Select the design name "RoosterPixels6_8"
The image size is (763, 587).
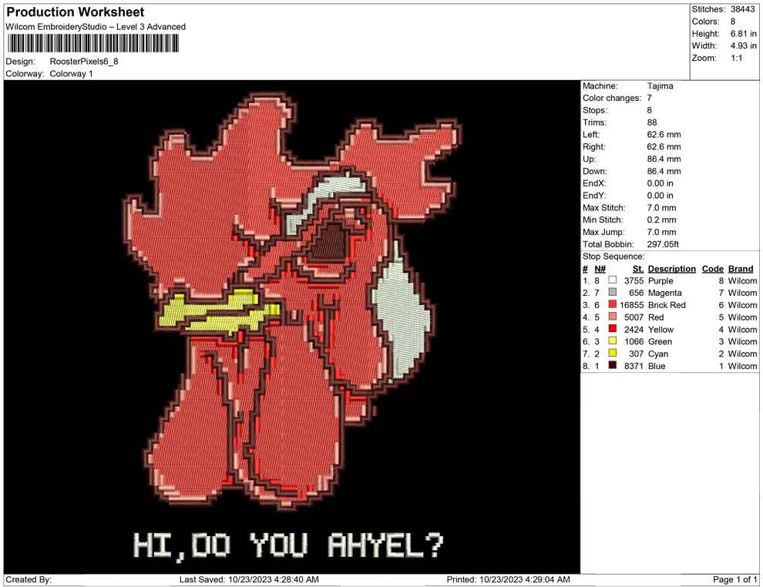(x=84, y=62)
